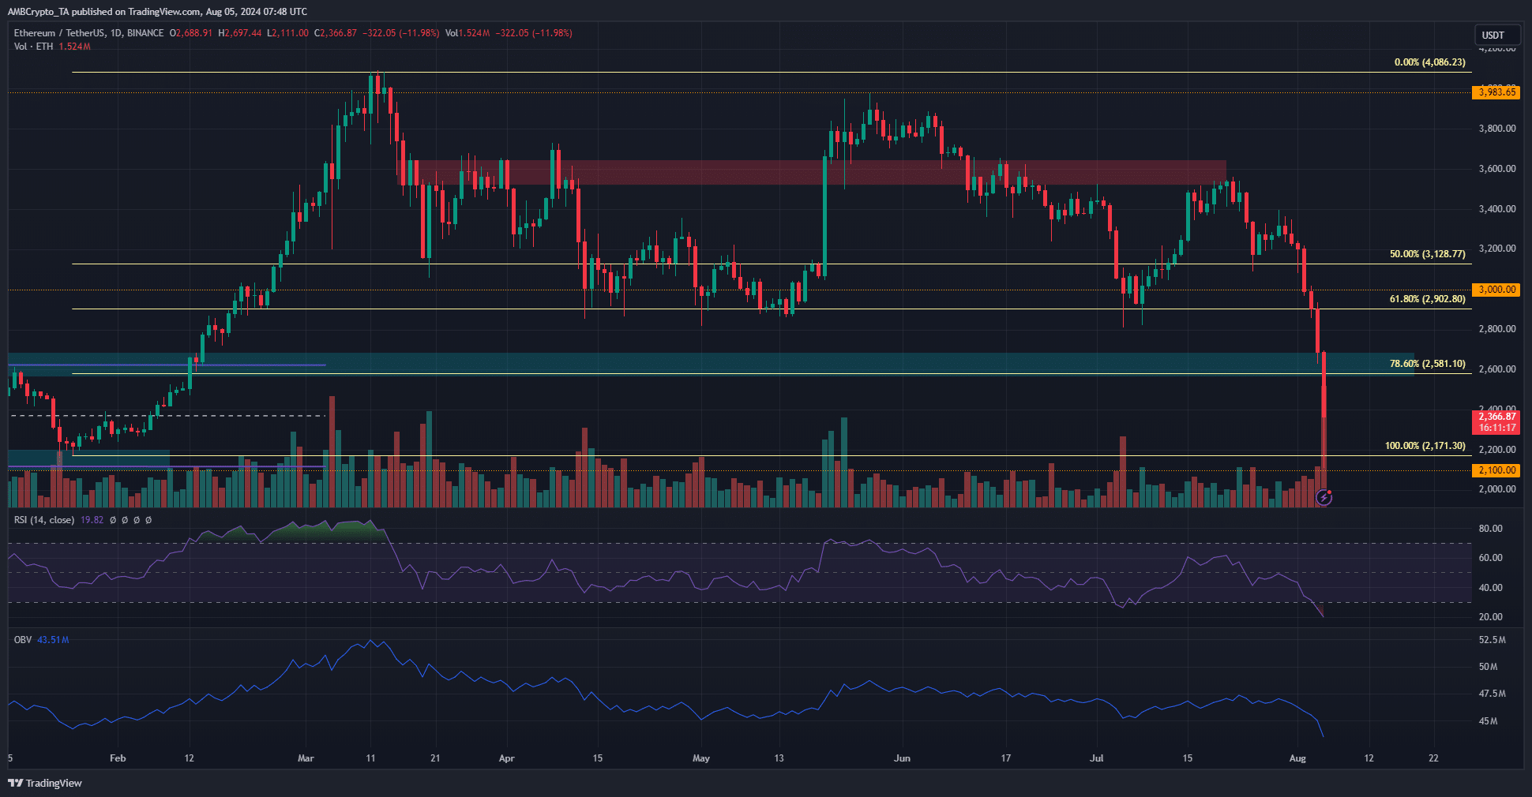Click the Mar date on the time axis

point(306,758)
